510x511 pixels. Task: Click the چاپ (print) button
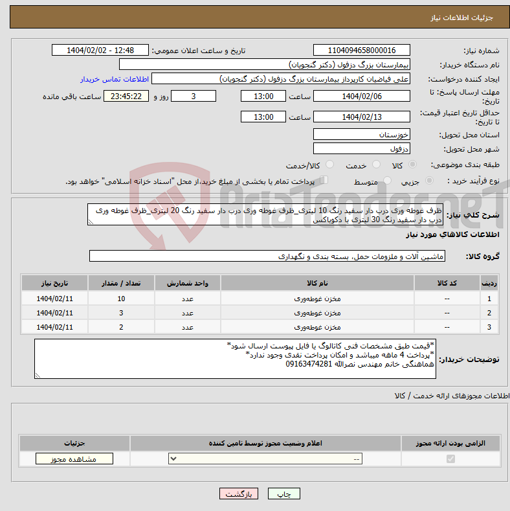(283, 494)
